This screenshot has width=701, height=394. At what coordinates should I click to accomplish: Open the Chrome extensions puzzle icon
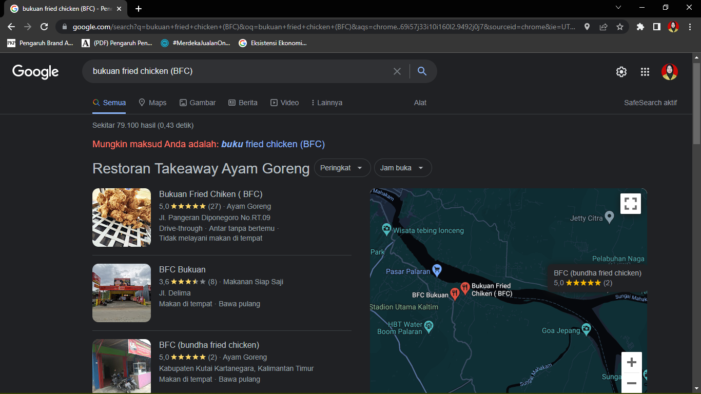(640, 27)
